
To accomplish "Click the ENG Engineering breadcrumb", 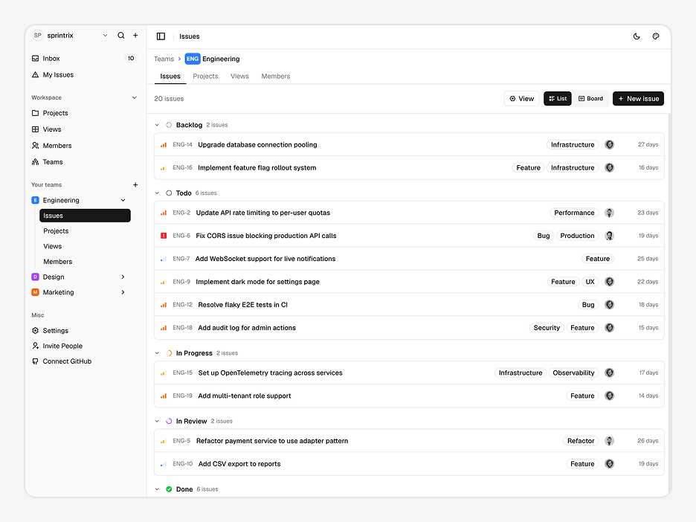I will click(213, 59).
